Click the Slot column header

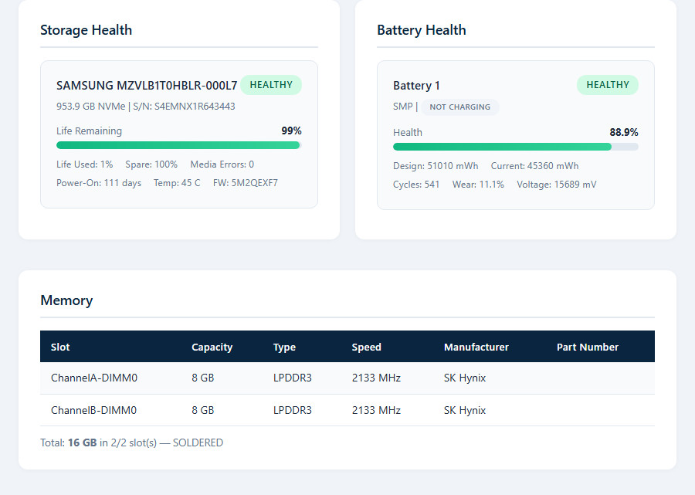[x=60, y=347]
